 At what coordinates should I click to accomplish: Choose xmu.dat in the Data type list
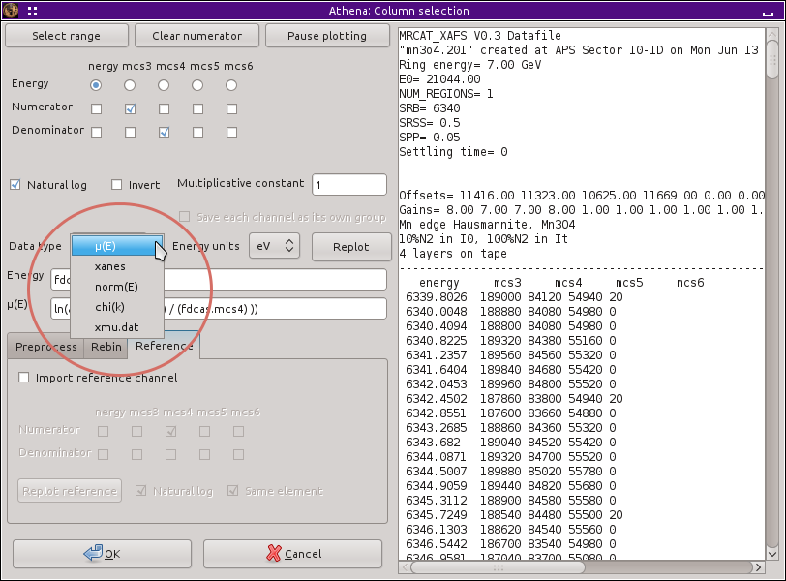(x=117, y=327)
